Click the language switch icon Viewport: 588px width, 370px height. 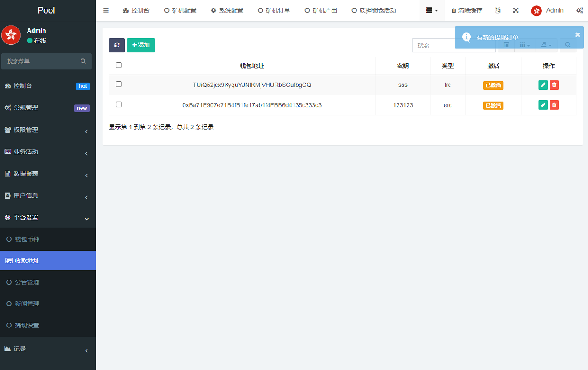click(498, 10)
